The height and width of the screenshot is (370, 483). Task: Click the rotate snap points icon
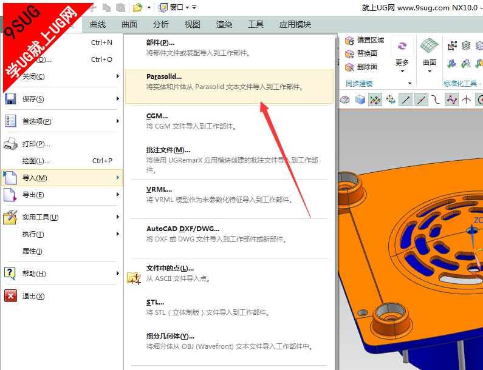[x=391, y=99]
